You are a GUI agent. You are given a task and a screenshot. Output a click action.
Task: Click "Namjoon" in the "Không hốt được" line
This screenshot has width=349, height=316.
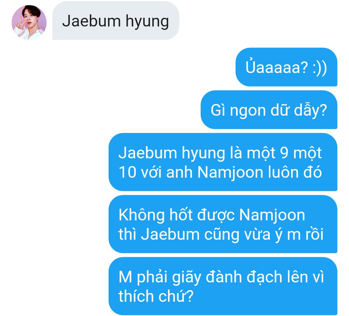(272, 216)
